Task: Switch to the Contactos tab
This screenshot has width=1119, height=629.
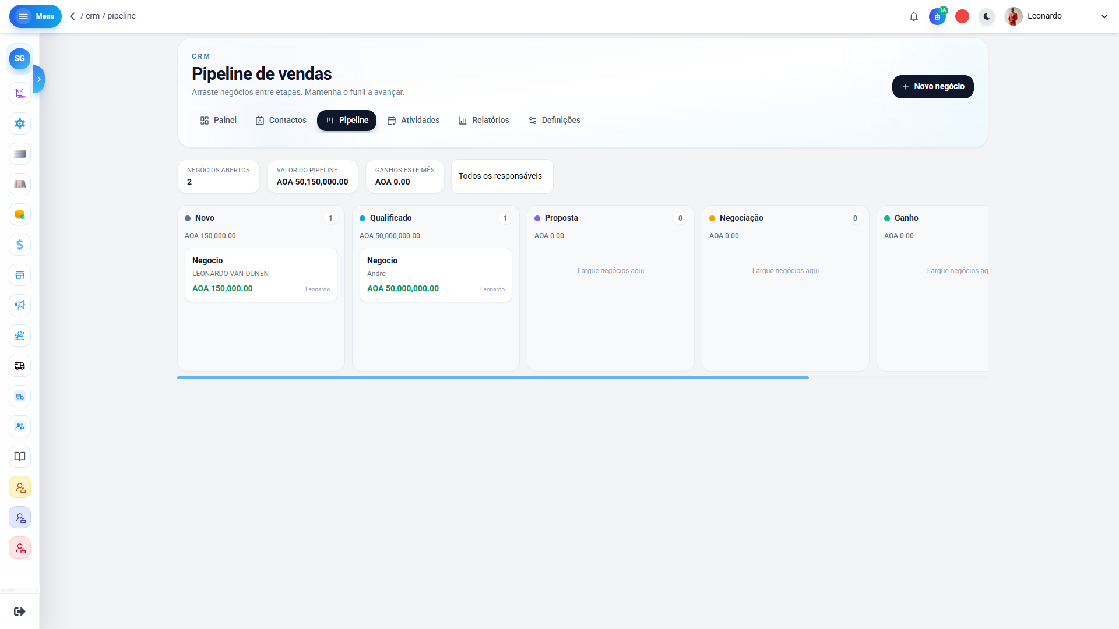Action: click(281, 121)
